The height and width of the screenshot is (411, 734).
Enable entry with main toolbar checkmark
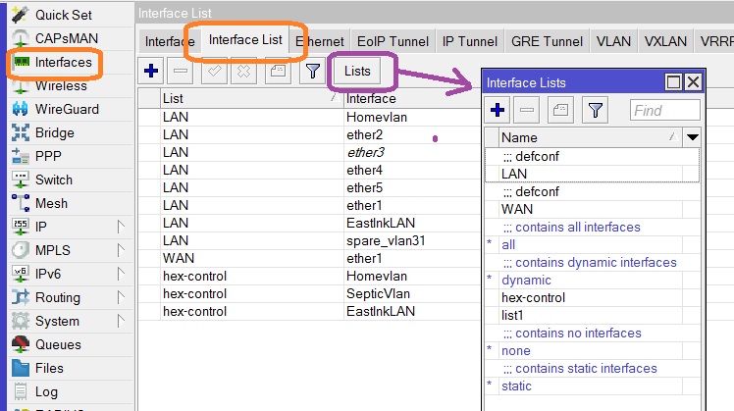click(x=214, y=72)
